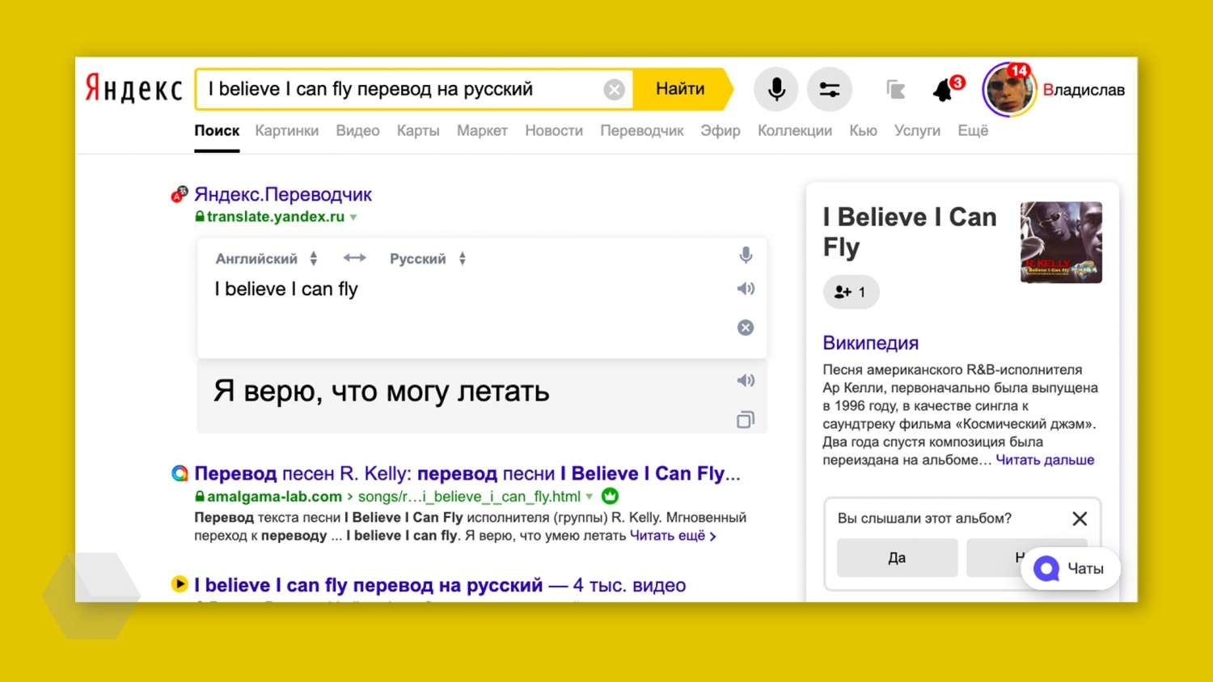This screenshot has width=1213, height=682.
Task: Switch to the Видео tab
Action: [x=357, y=131]
